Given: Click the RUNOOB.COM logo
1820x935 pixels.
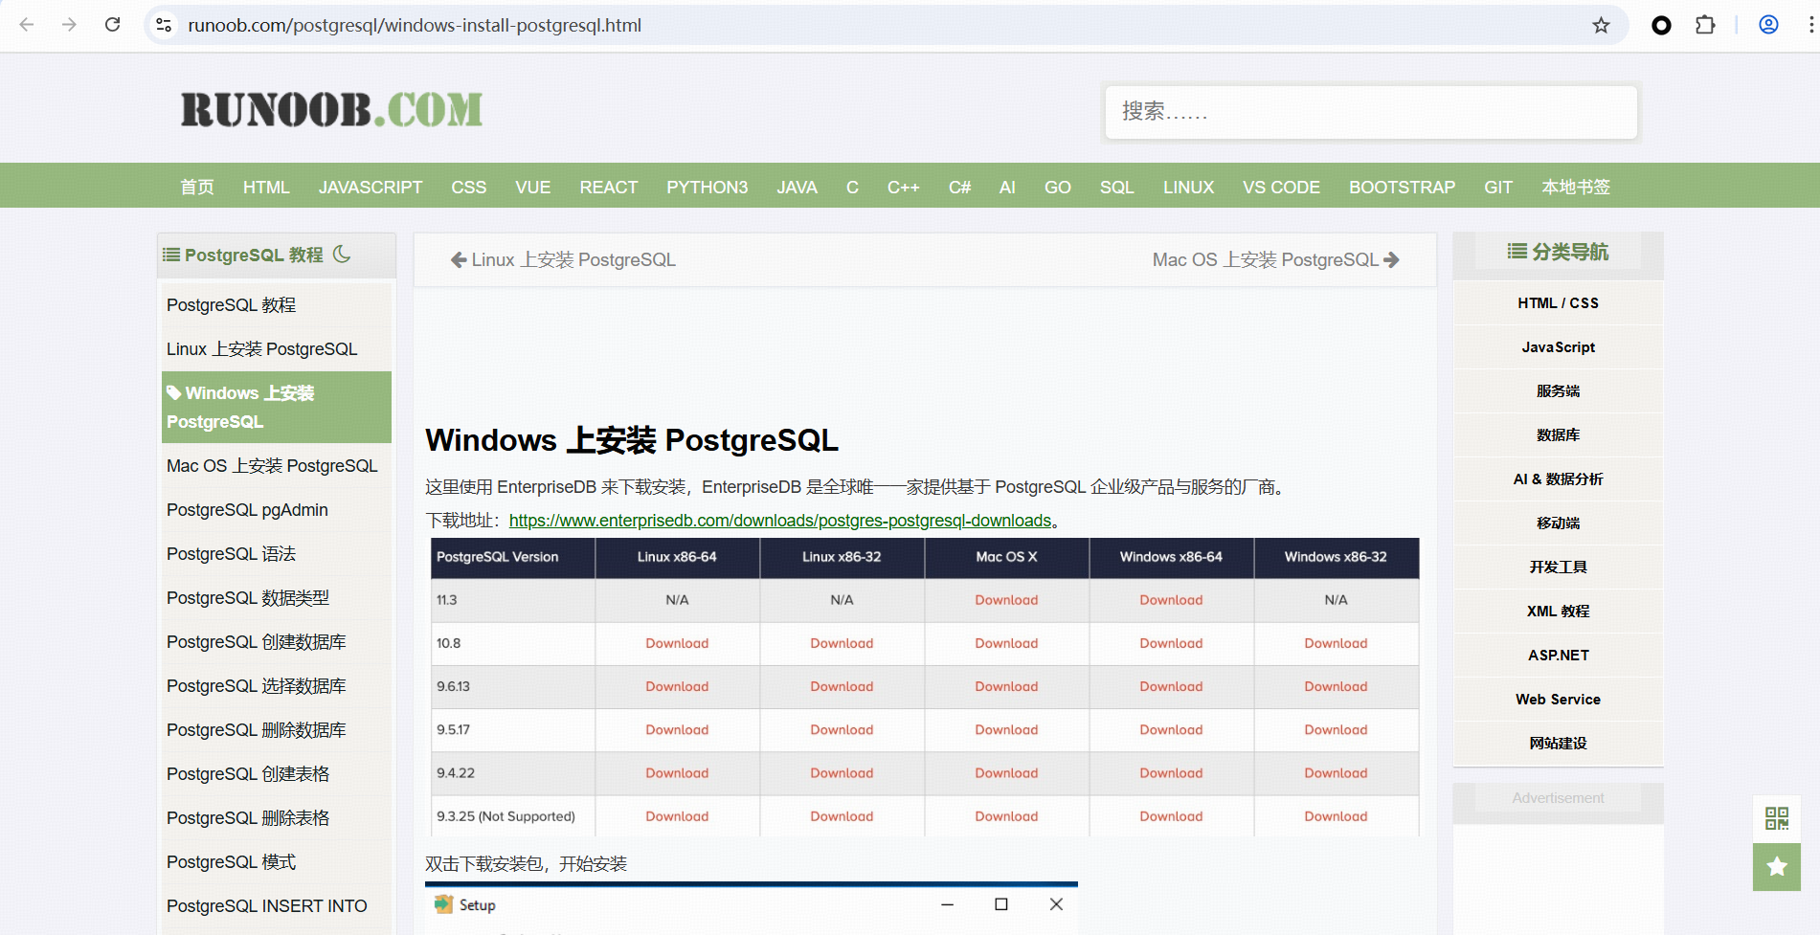Looking at the screenshot, I should (x=330, y=108).
